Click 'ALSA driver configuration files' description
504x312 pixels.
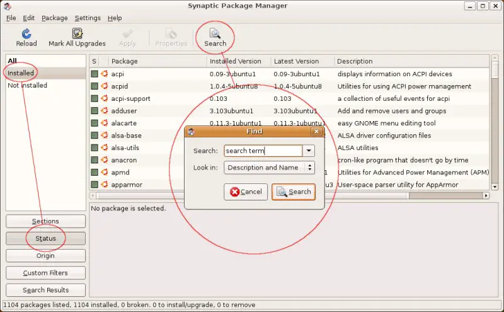click(x=384, y=136)
